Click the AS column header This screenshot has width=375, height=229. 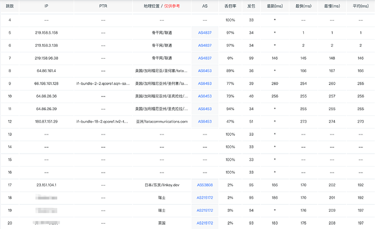tap(205, 6)
